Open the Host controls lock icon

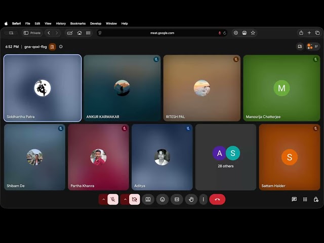[x=316, y=199]
